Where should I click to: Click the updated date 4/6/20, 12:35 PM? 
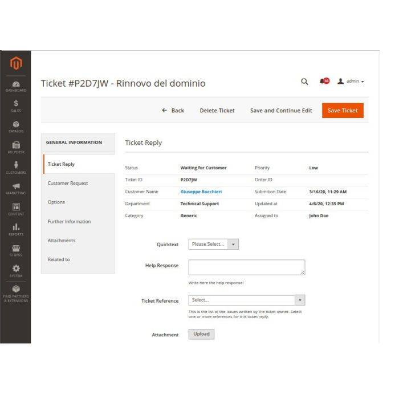[x=326, y=203]
